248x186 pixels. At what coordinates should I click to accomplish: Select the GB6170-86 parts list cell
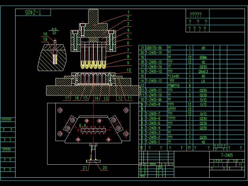[154, 48]
